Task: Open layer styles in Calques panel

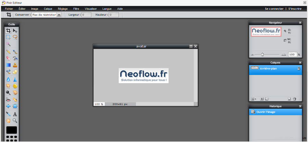Action: pos(267,99)
